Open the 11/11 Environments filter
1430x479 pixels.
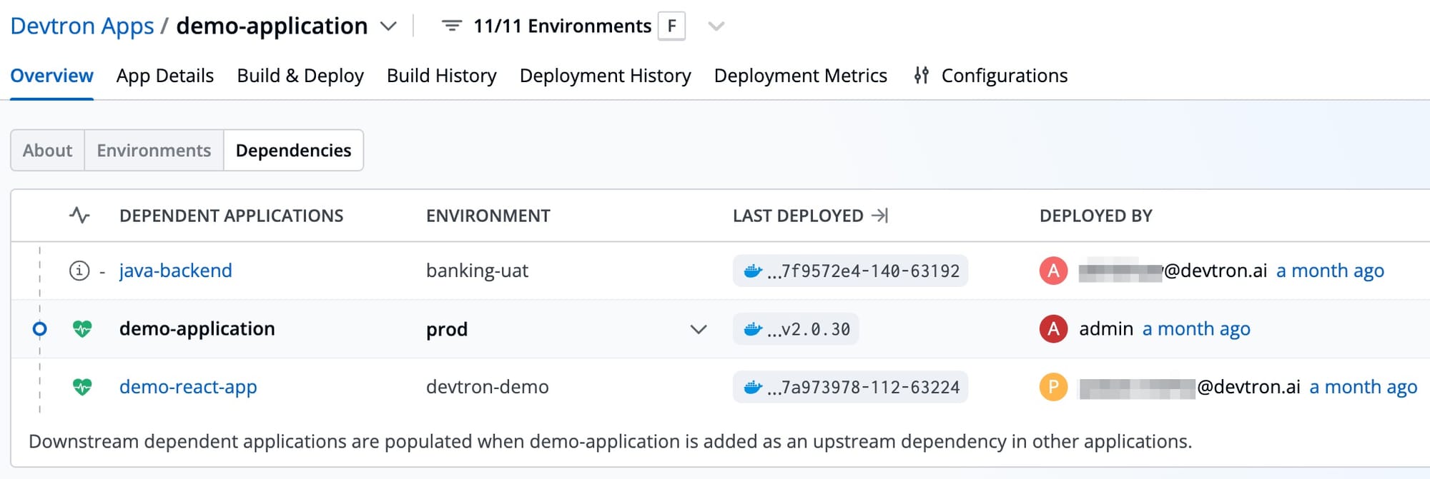click(562, 26)
